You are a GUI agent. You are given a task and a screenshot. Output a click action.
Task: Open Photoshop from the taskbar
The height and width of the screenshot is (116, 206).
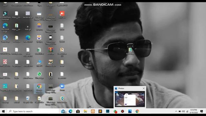[108, 111]
